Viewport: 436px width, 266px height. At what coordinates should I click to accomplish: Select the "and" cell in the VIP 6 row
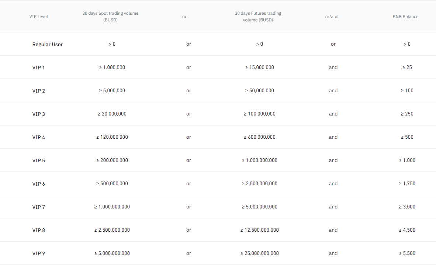click(333, 183)
